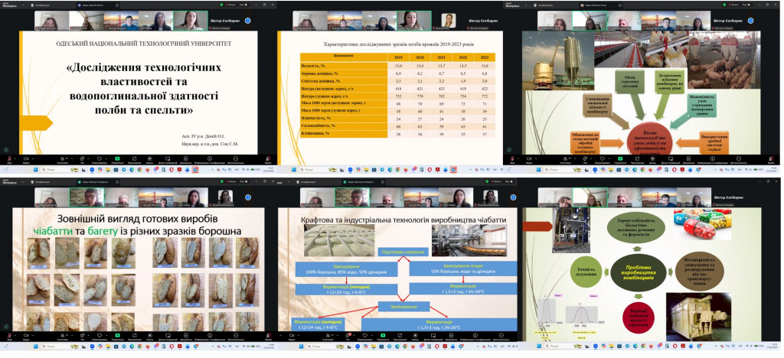Click the Leave button under the title slide
784x358 pixels.
[x=268, y=160]
